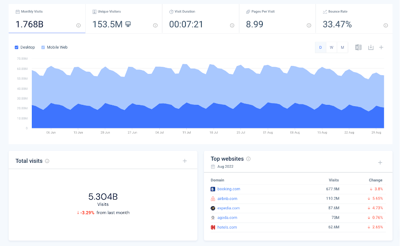The height and width of the screenshot is (246, 400).
Task: Select the Monthly Visits metric tab
Action: coord(47,19)
